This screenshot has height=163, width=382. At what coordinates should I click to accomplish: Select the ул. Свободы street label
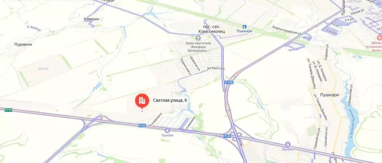click(216, 68)
